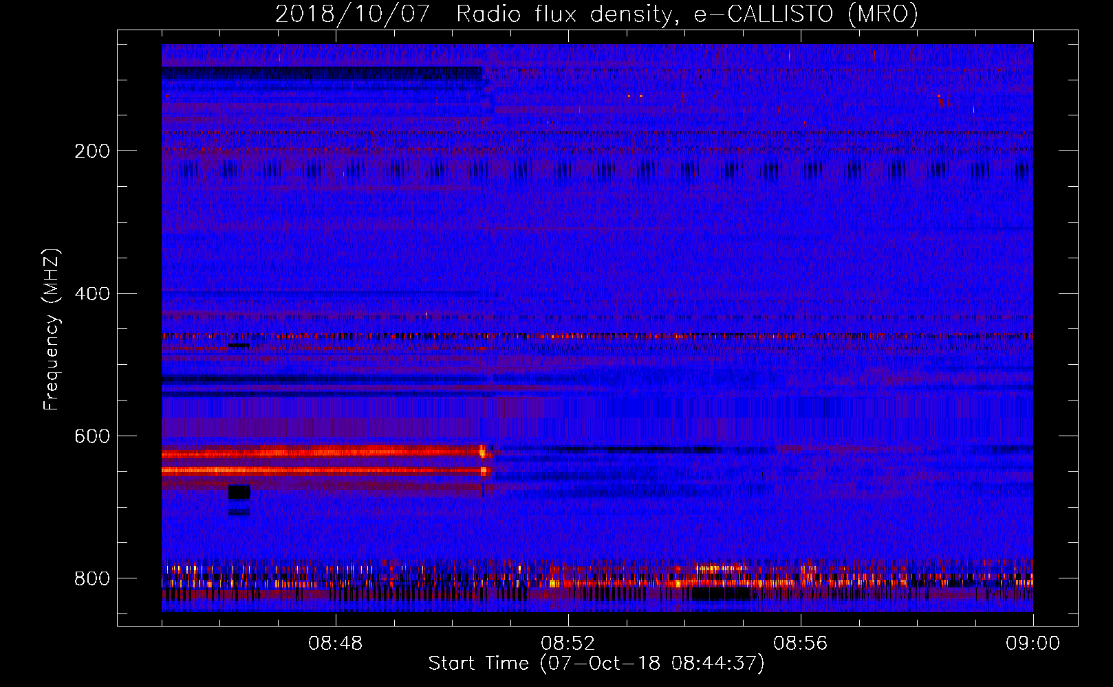
Task: Click the 08:48 time tick label
Action: tap(336, 644)
